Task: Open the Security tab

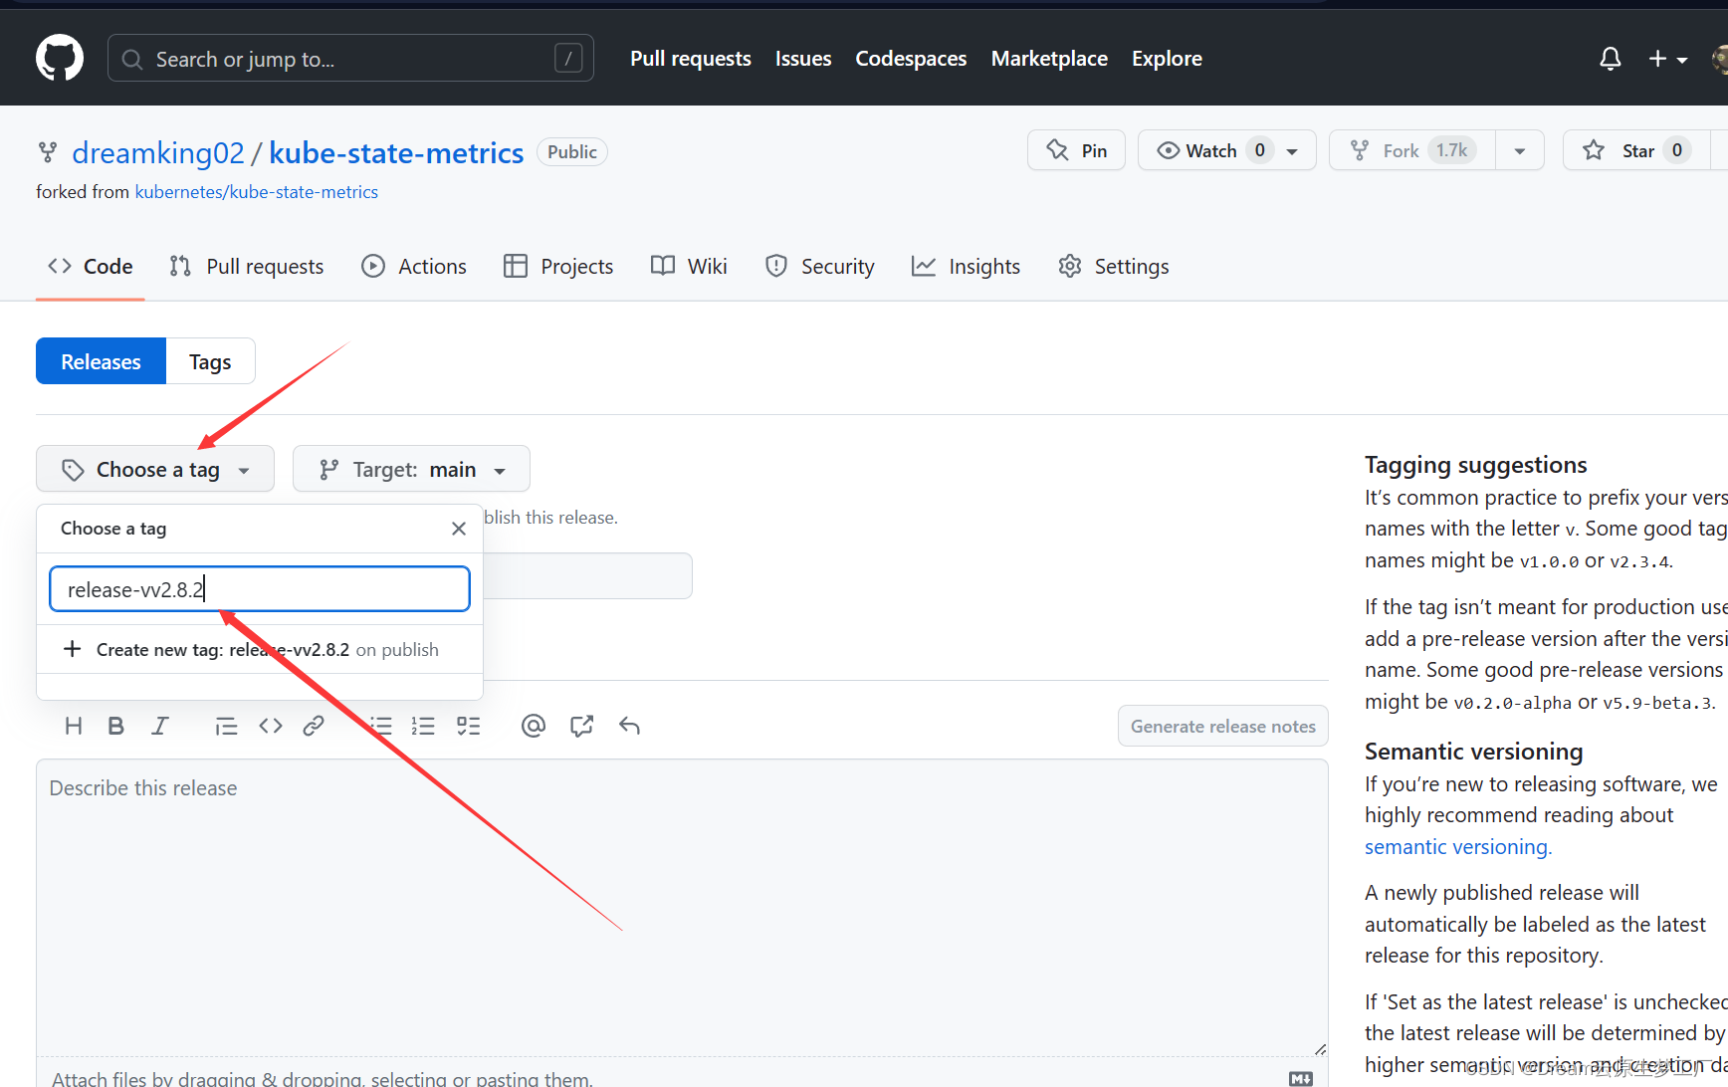Action: click(820, 267)
